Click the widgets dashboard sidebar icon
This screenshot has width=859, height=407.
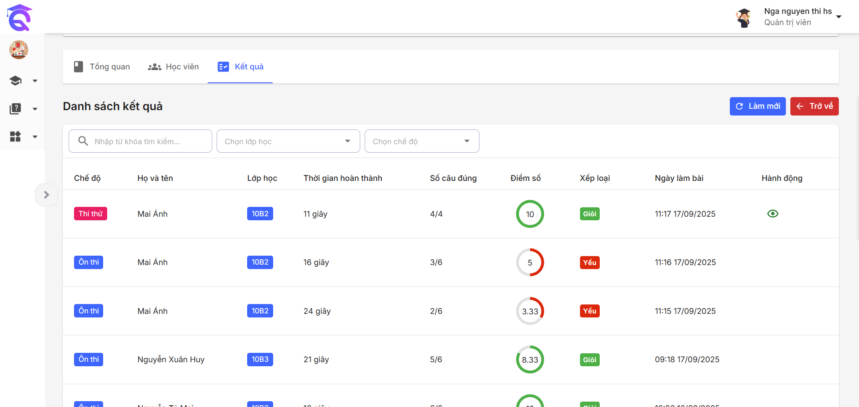[x=16, y=137]
